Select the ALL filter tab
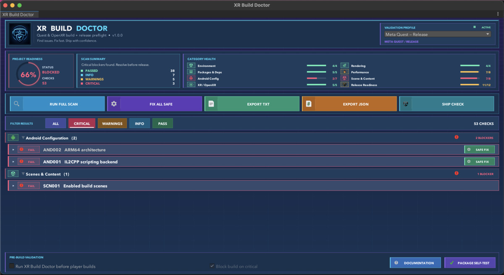Viewport: 504px width, 275px height. 55,123
